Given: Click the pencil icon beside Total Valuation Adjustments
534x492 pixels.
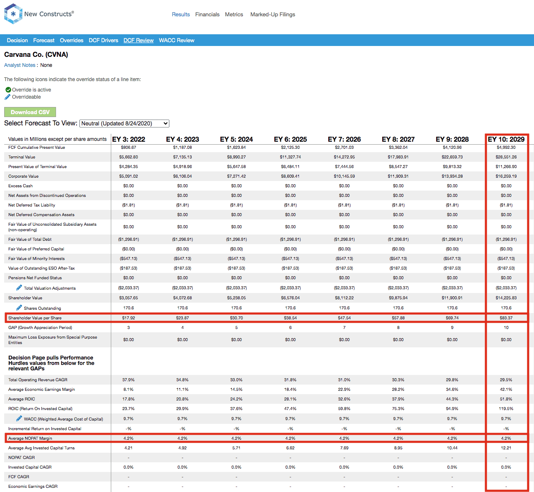Looking at the screenshot, I should [x=19, y=288].
